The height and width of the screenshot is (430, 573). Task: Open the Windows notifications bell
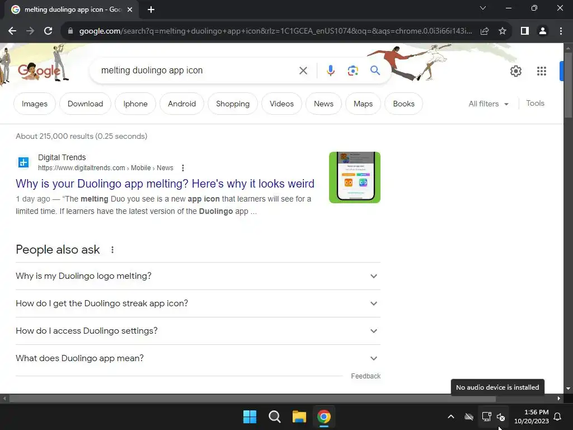pyautogui.click(x=558, y=417)
